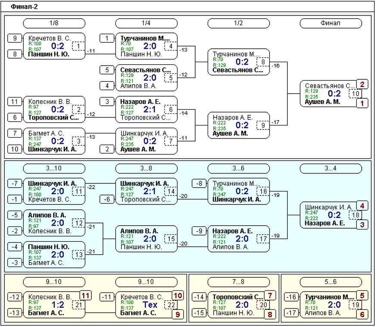The height and width of the screenshot is (327, 376).
Task: Select the 1/8 round header
Action: pos(54,23)
